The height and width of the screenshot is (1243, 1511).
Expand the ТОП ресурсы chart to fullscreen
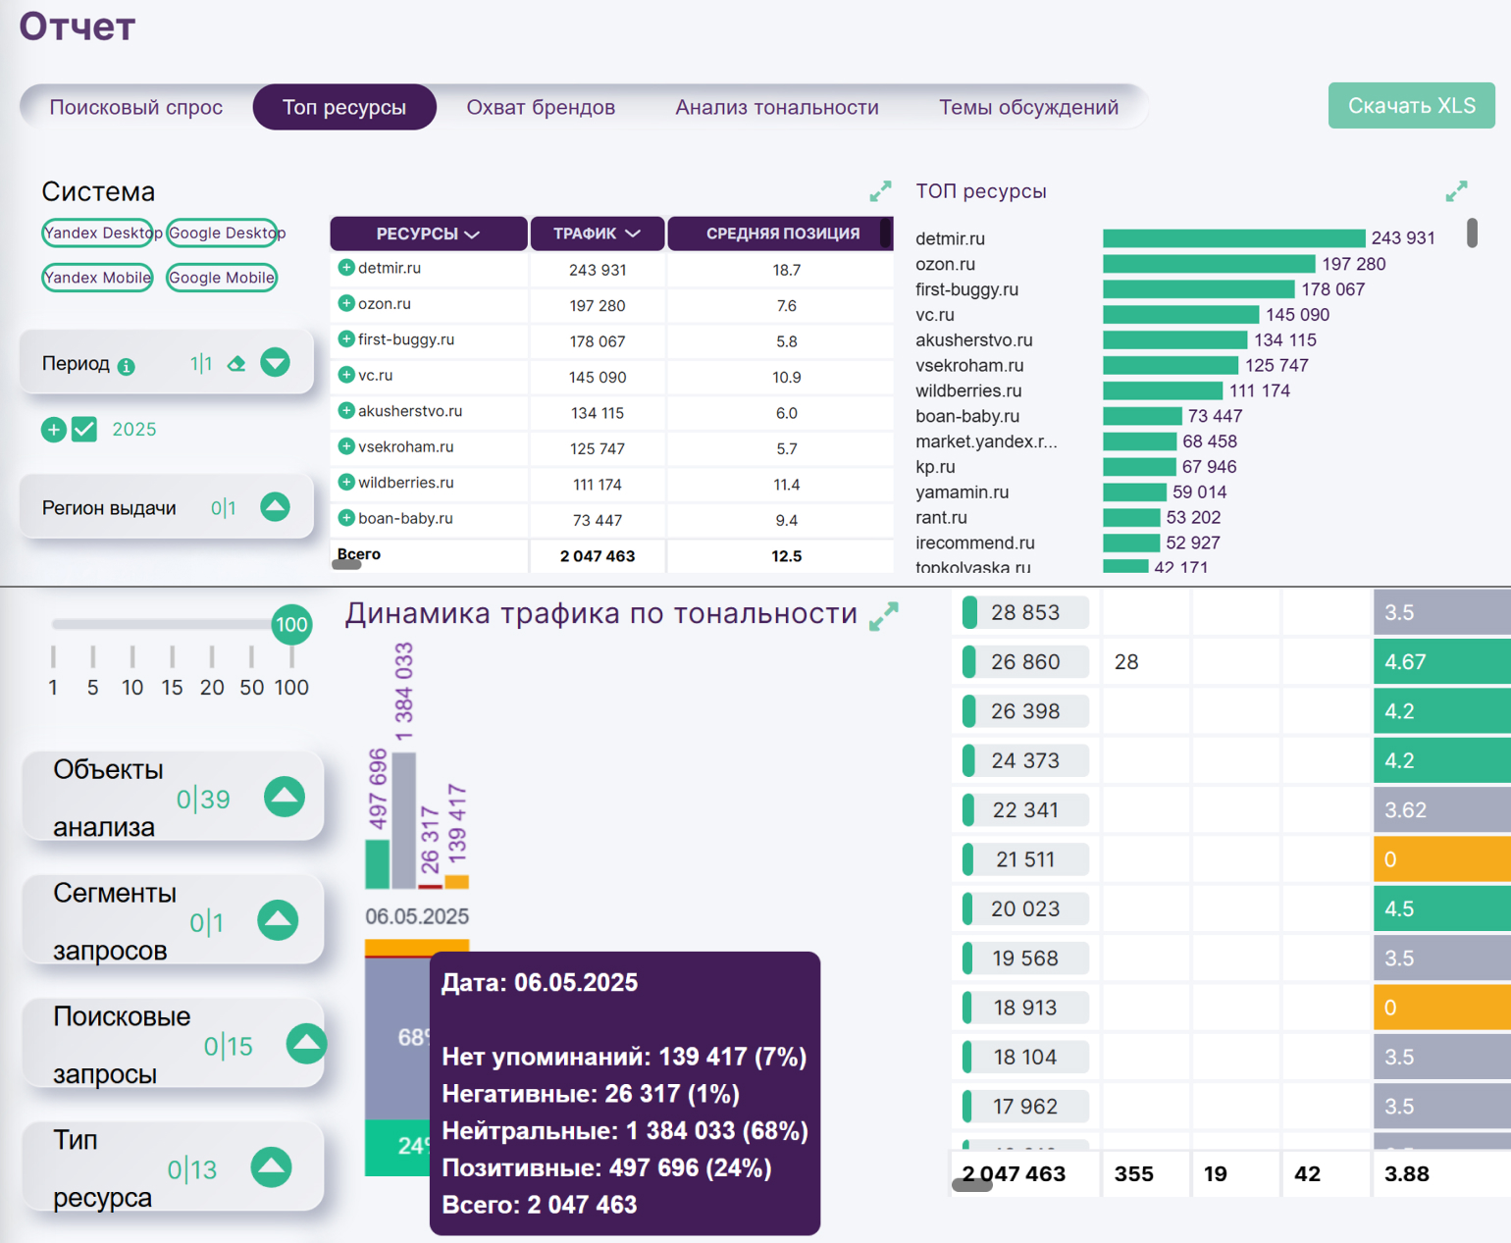coord(1456,191)
